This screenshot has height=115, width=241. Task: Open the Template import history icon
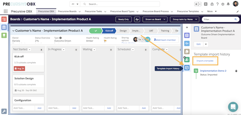click(x=187, y=68)
